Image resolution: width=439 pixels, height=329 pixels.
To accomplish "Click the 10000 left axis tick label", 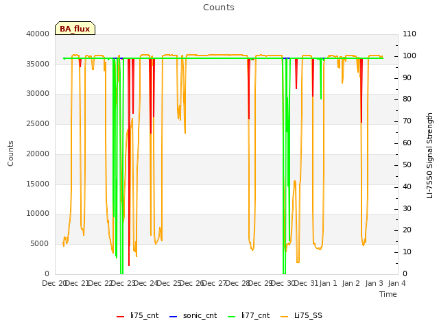I will [38, 213].
